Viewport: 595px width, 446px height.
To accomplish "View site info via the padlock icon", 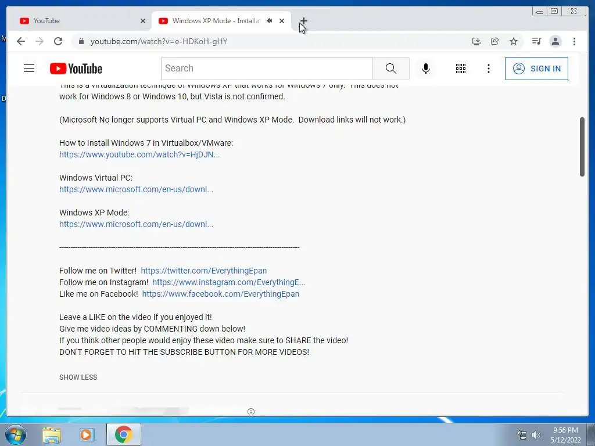I will [x=81, y=41].
